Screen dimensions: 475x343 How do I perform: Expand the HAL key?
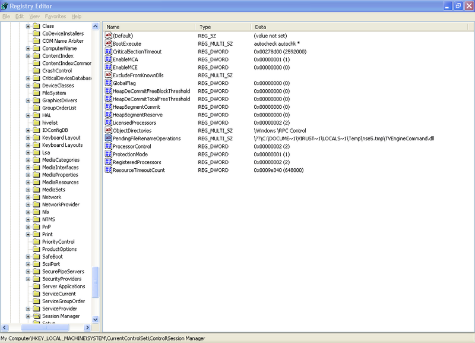(x=28, y=115)
